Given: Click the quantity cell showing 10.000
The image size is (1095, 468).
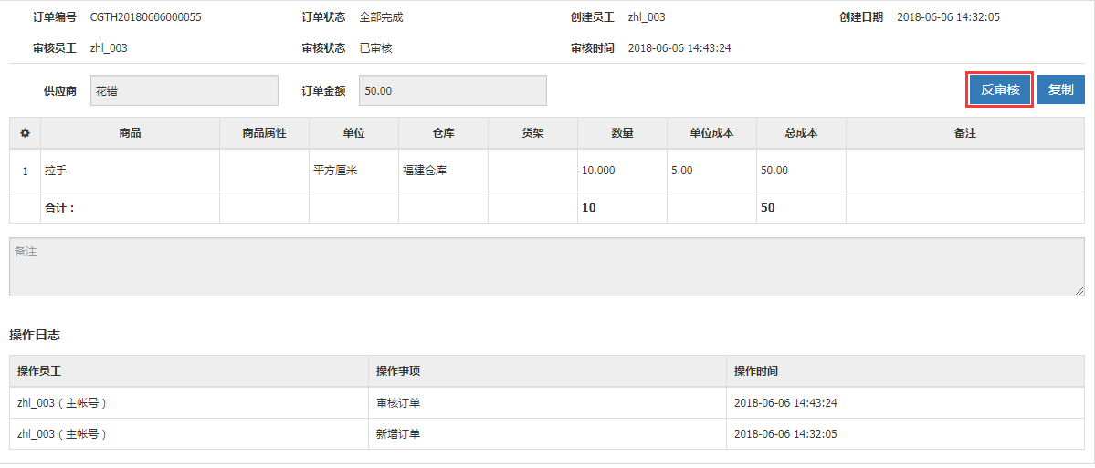Looking at the screenshot, I should click(x=622, y=171).
